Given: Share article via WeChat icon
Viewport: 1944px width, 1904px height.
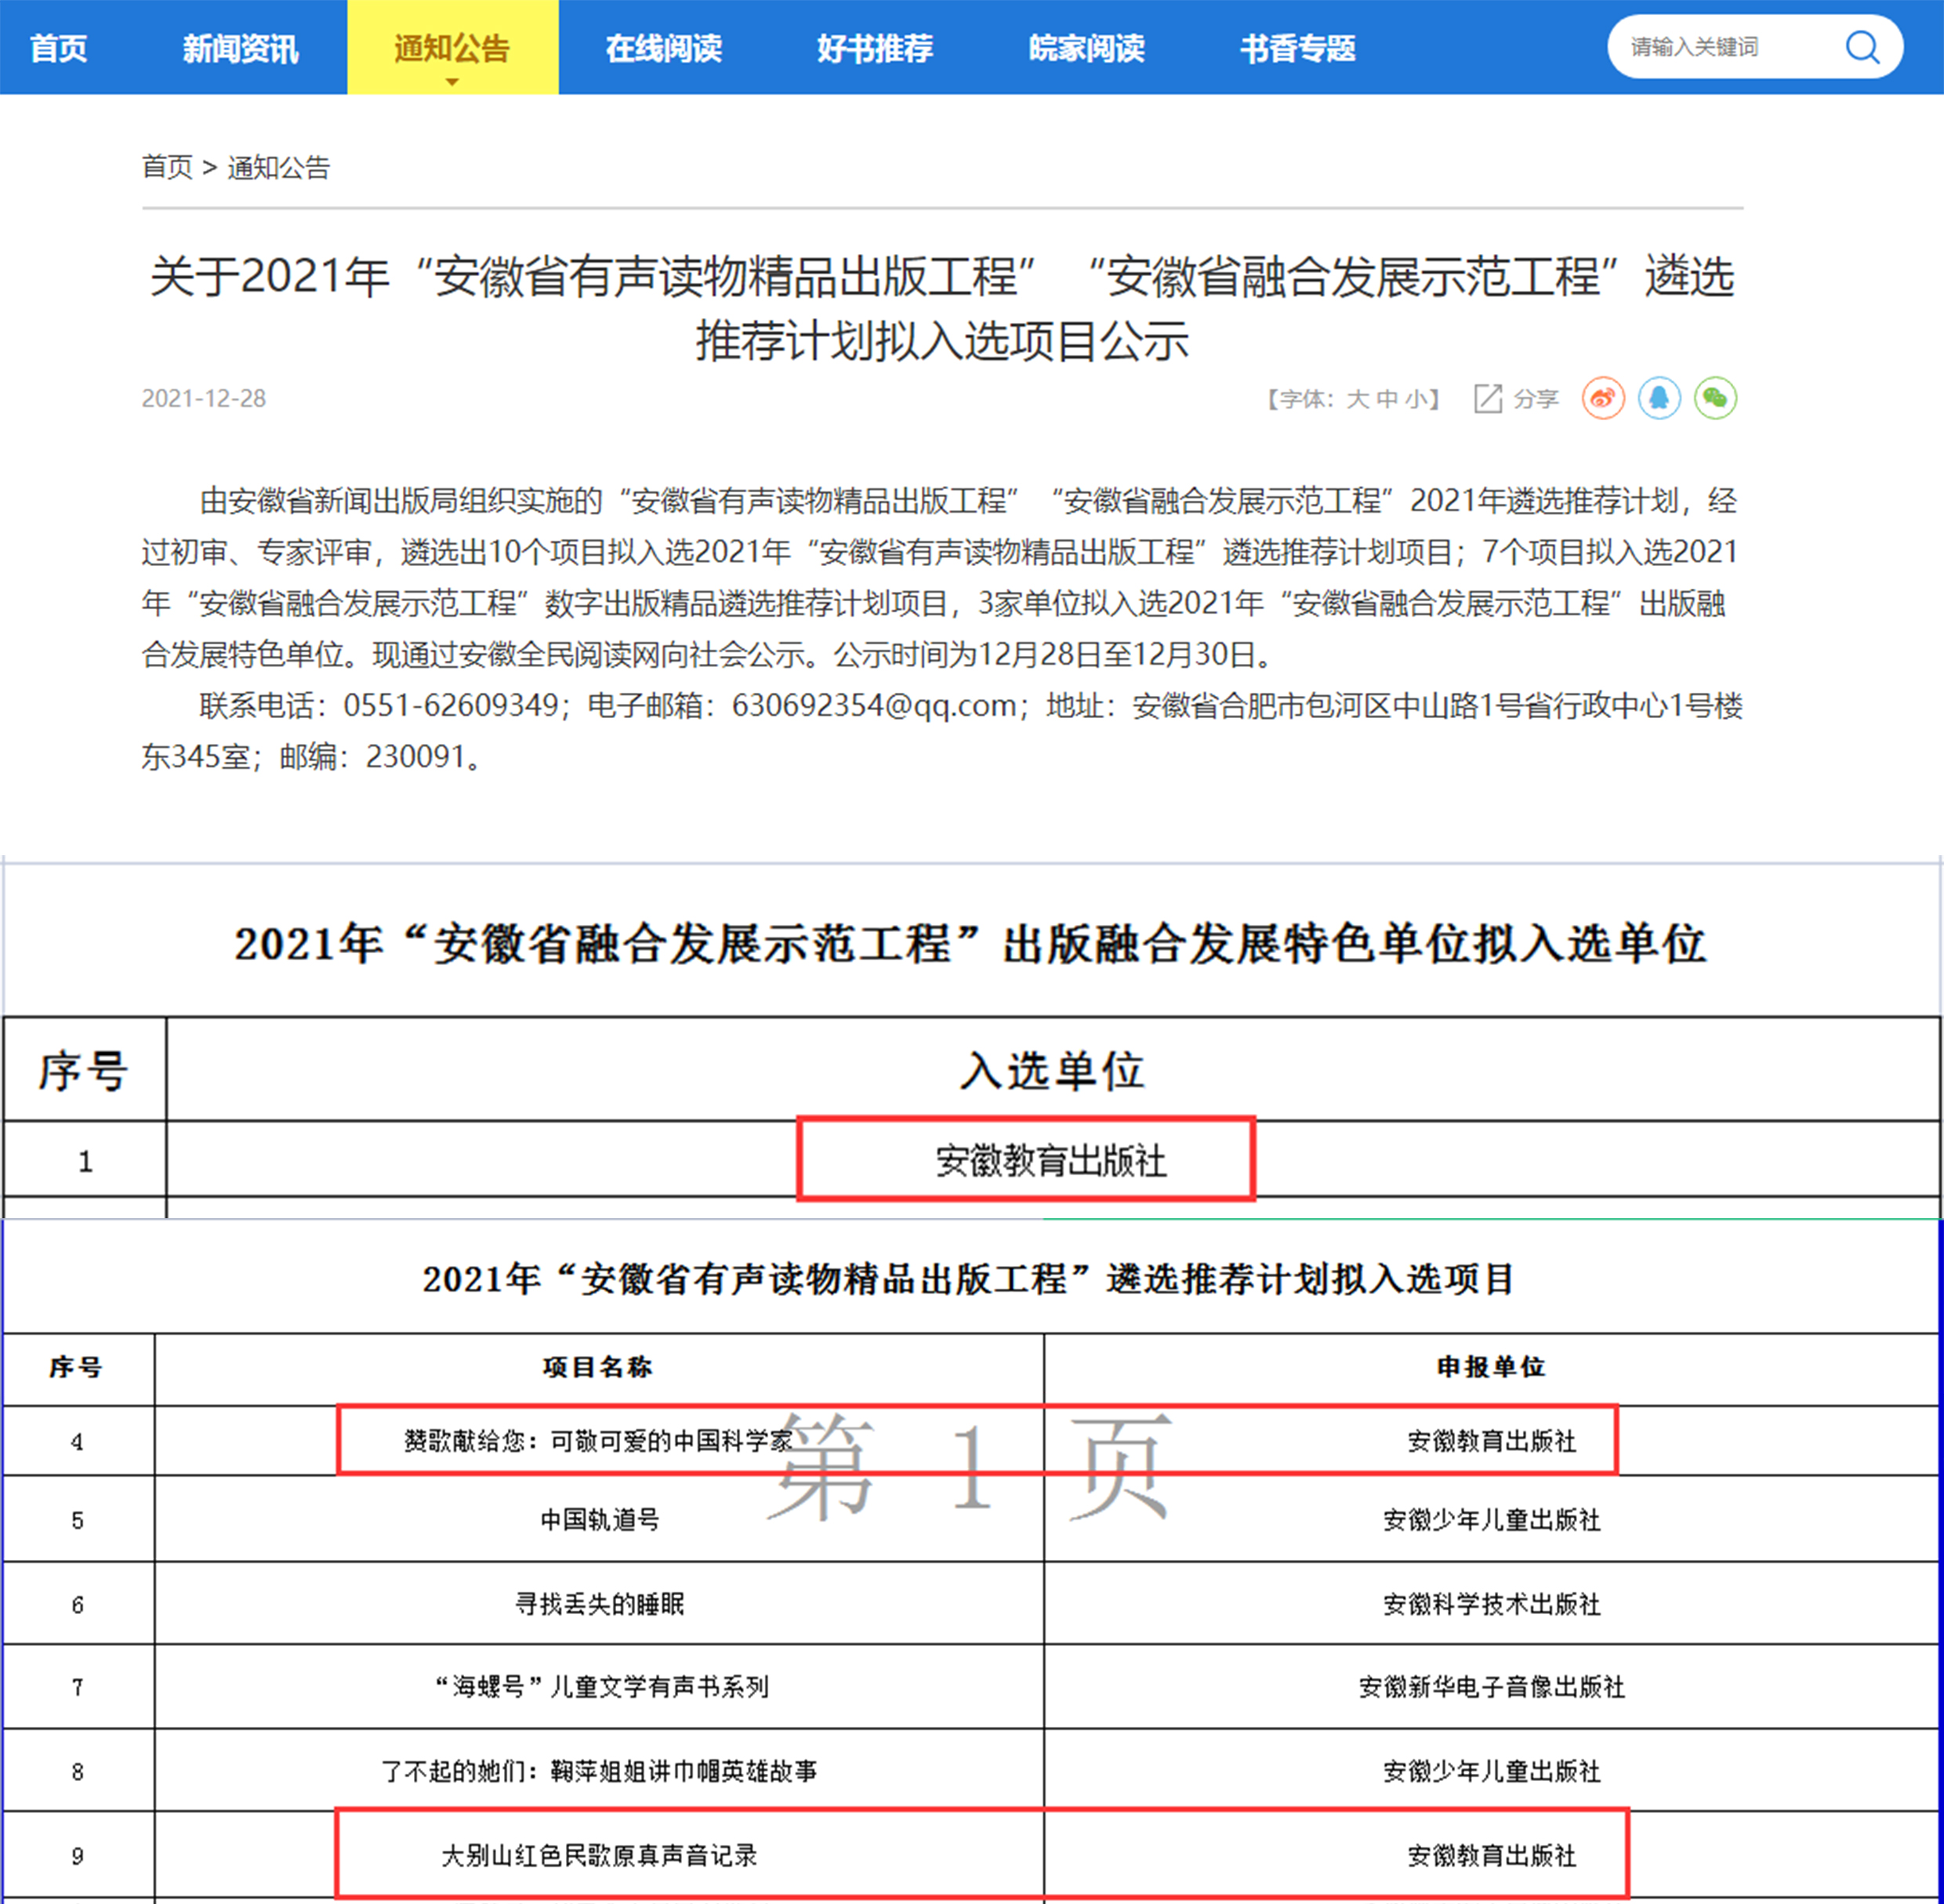Looking at the screenshot, I should [1715, 399].
